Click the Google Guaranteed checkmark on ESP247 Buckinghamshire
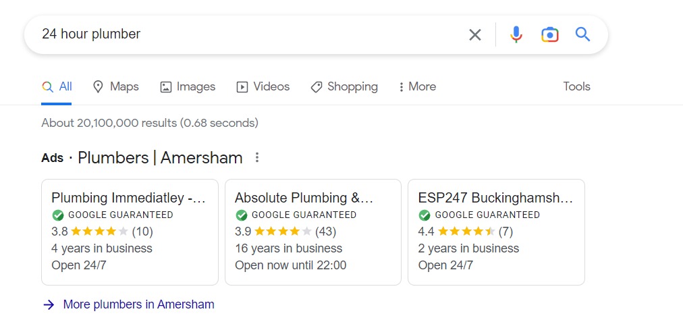This screenshot has width=683, height=324. pyautogui.click(x=425, y=215)
